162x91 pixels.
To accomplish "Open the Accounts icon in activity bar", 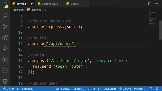I will 5,71.
